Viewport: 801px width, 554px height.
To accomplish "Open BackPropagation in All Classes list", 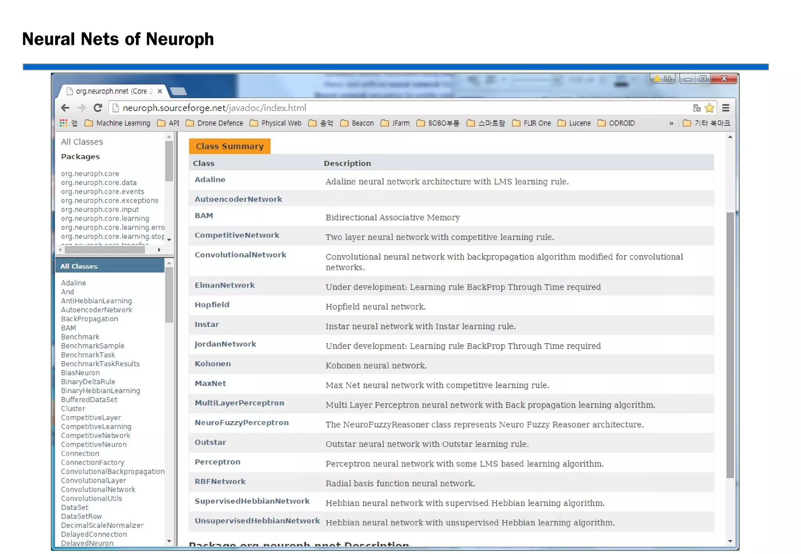I will (89, 319).
